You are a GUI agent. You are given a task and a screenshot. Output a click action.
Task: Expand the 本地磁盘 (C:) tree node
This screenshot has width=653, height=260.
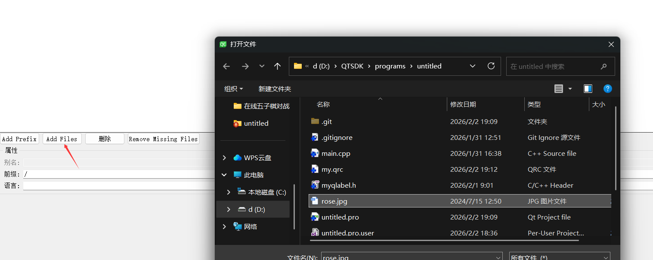(x=229, y=192)
